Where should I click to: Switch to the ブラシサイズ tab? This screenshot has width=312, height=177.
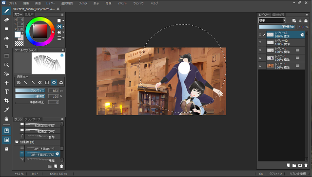[33, 119]
